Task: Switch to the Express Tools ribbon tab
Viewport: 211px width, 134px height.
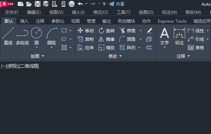Action: point(172,21)
